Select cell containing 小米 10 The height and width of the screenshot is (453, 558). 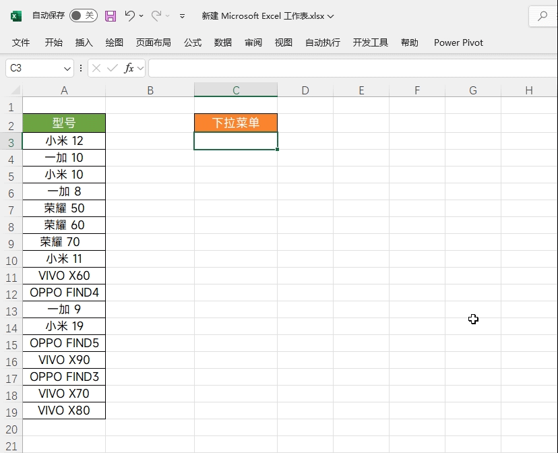(64, 175)
